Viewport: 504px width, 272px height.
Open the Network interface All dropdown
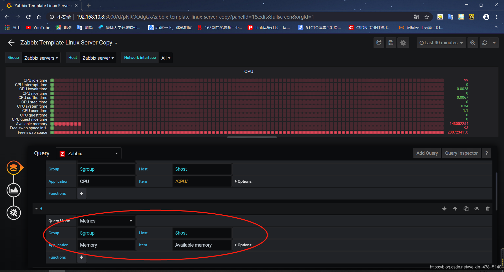coord(166,58)
